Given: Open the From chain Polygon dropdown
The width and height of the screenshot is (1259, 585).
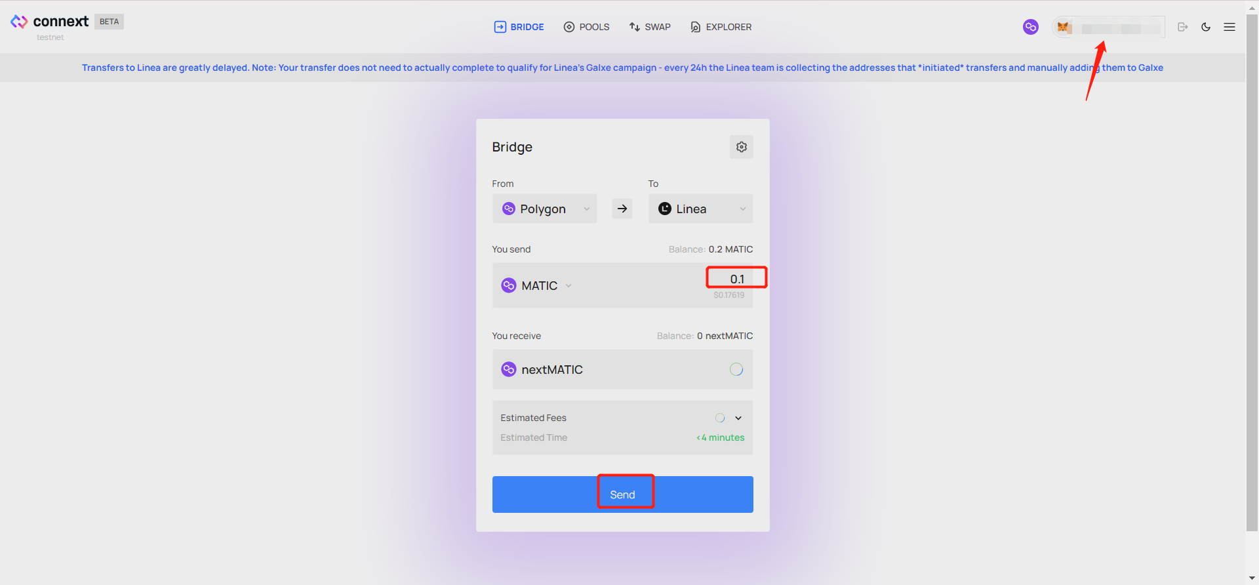Looking at the screenshot, I should 544,209.
